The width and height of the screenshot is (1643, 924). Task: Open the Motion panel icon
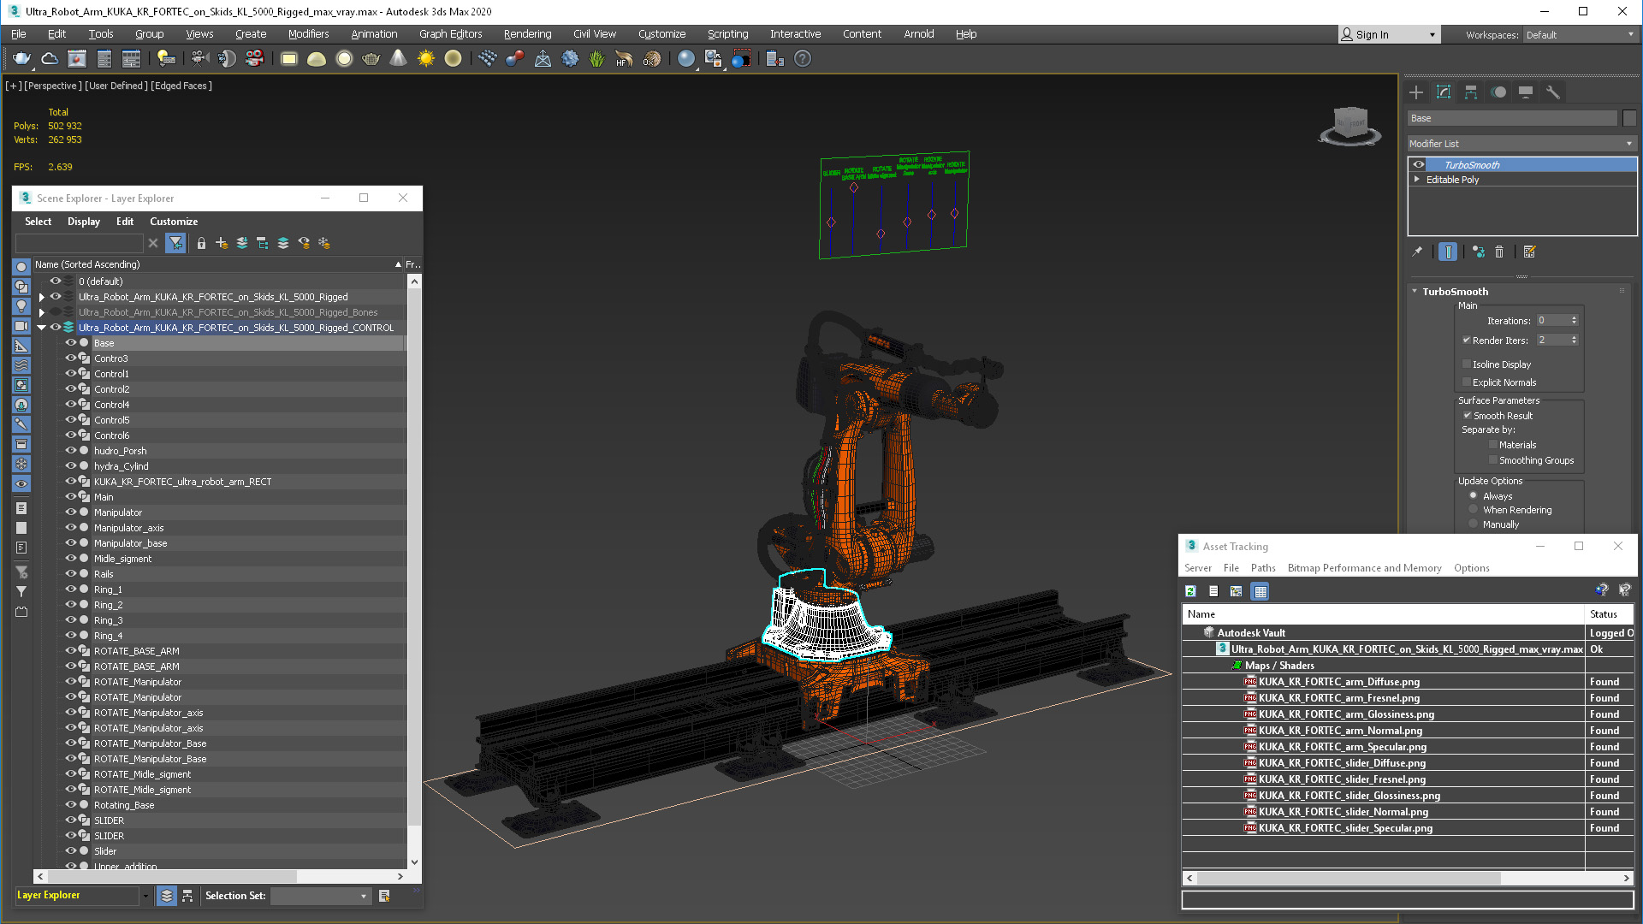1498,92
